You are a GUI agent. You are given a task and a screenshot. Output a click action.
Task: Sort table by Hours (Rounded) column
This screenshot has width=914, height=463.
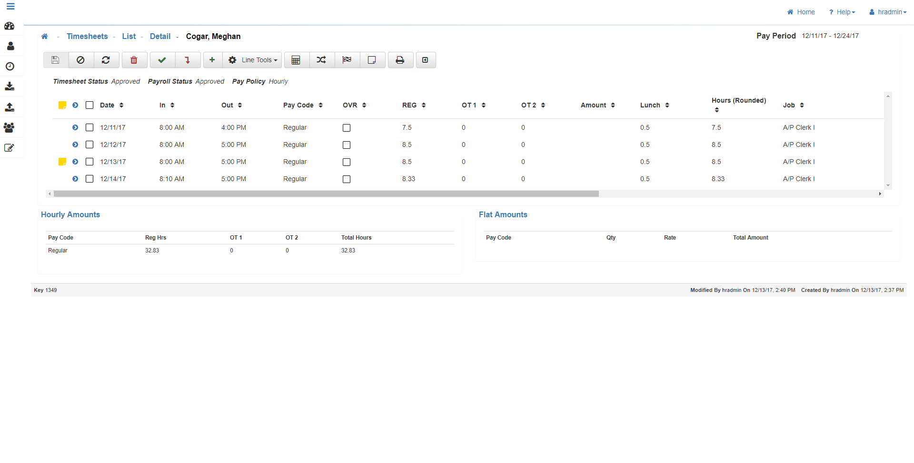pos(739,105)
